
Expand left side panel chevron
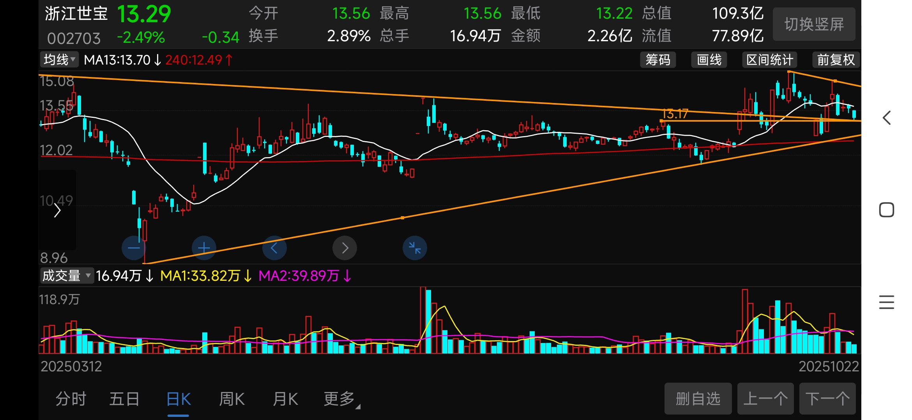tap(57, 210)
